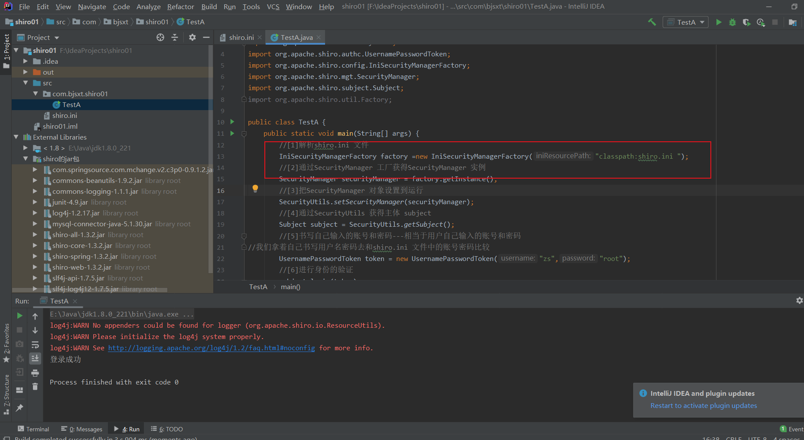This screenshot has height=440, width=804.
Task: Open the File menu
Action: [x=24, y=7]
